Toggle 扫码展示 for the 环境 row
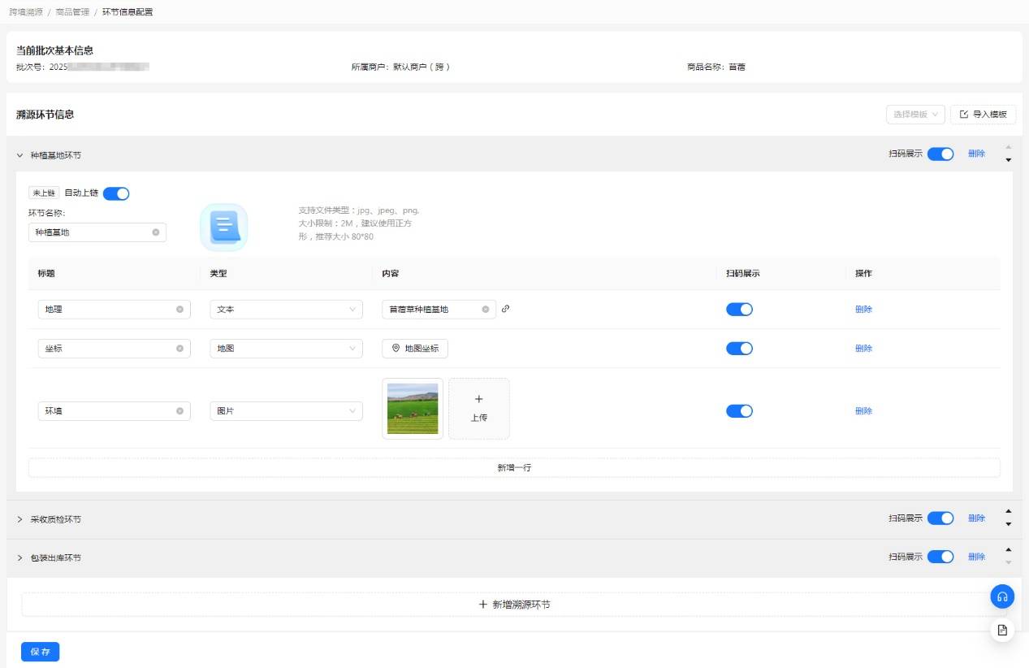The width and height of the screenshot is (1029, 668). coord(739,411)
